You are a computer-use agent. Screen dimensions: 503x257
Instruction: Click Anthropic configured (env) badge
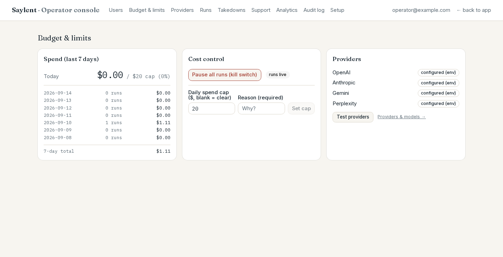coord(438,83)
